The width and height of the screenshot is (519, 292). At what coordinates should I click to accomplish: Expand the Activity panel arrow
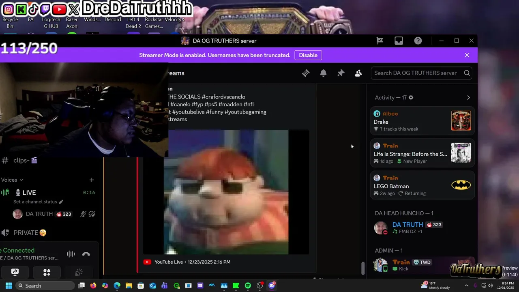[x=468, y=97]
